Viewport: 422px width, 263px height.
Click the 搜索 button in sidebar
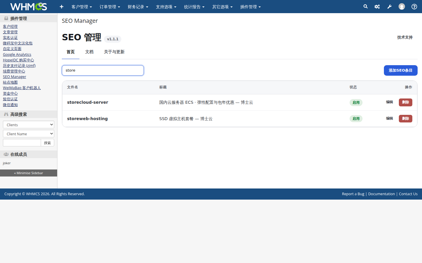tap(47, 143)
